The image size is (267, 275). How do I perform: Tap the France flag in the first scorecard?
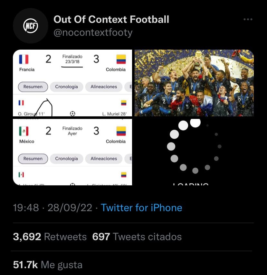24,59
